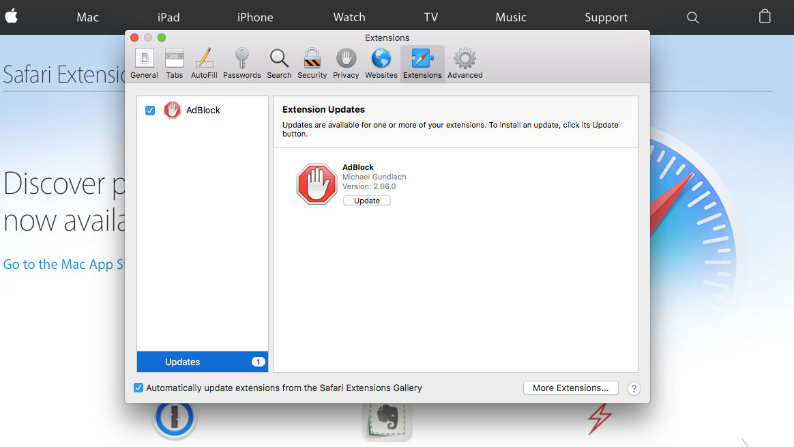The height and width of the screenshot is (447, 794).
Task: Close the Extensions preferences window
Action: [x=134, y=38]
